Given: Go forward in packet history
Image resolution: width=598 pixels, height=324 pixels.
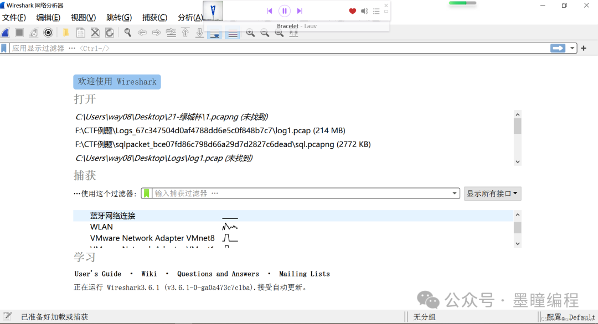Looking at the screenshot, I should [x=156, y=33].
